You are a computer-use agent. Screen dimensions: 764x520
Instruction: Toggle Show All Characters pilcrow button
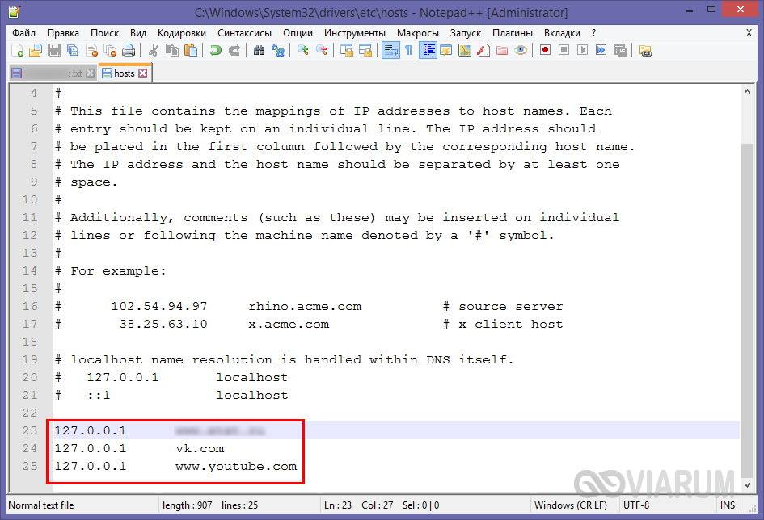pos(408,50)
